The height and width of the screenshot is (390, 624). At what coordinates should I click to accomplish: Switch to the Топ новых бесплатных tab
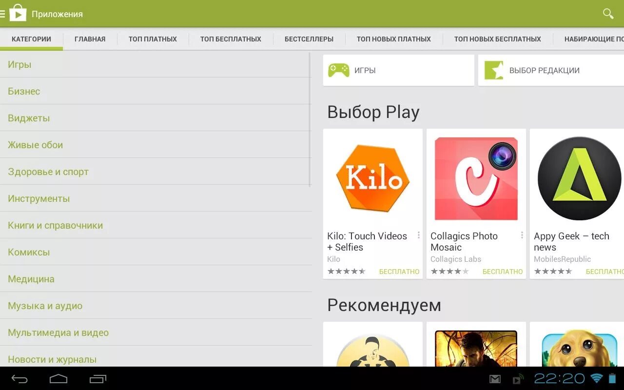click(498, 39)
